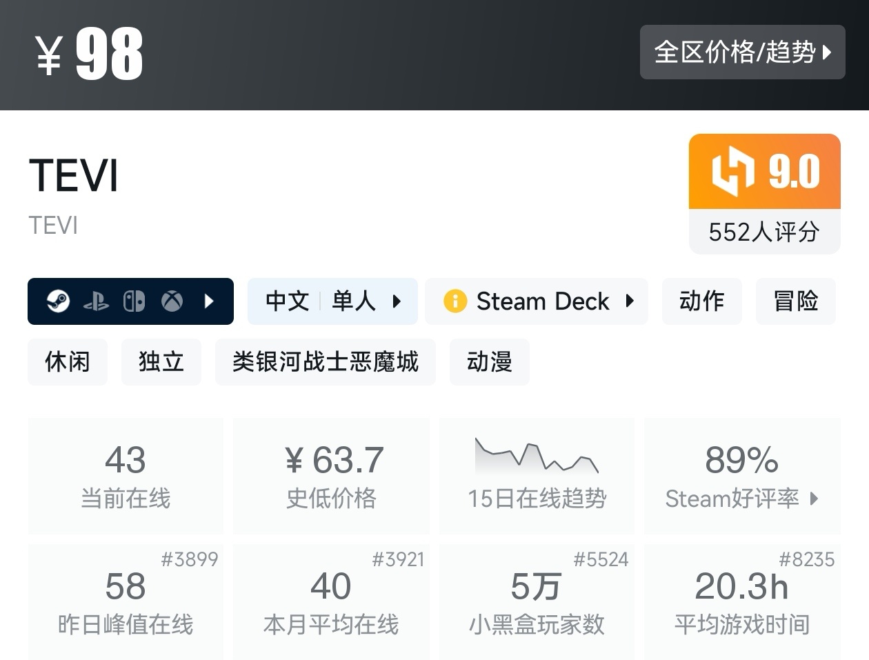
Task: Open Steam好评率 details arrow
Action: (x=815, y=499)
